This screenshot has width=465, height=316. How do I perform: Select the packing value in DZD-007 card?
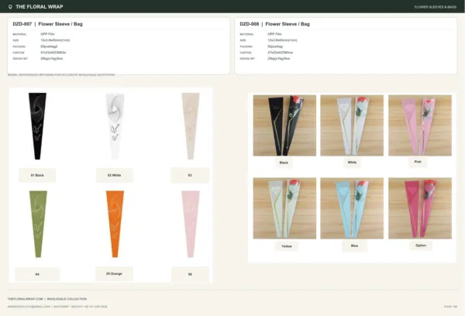click(x=49, y=46)
